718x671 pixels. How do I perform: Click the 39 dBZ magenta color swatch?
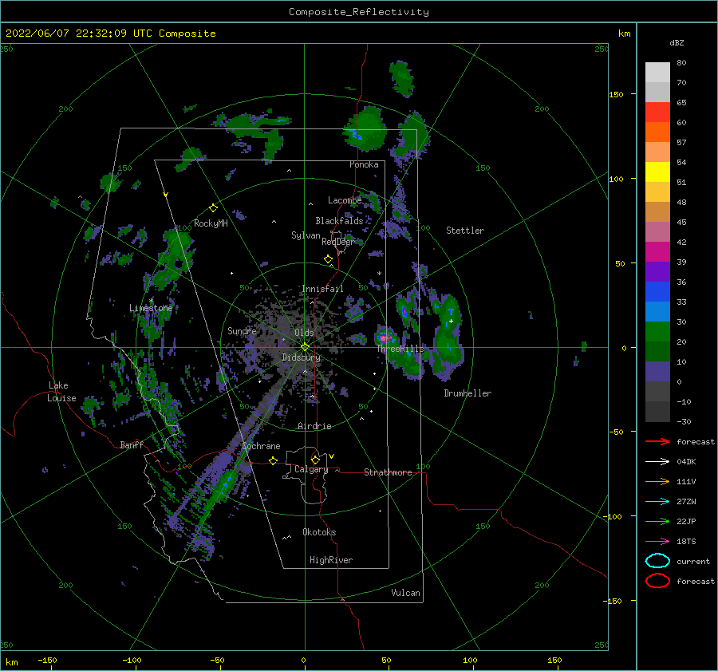657,252
